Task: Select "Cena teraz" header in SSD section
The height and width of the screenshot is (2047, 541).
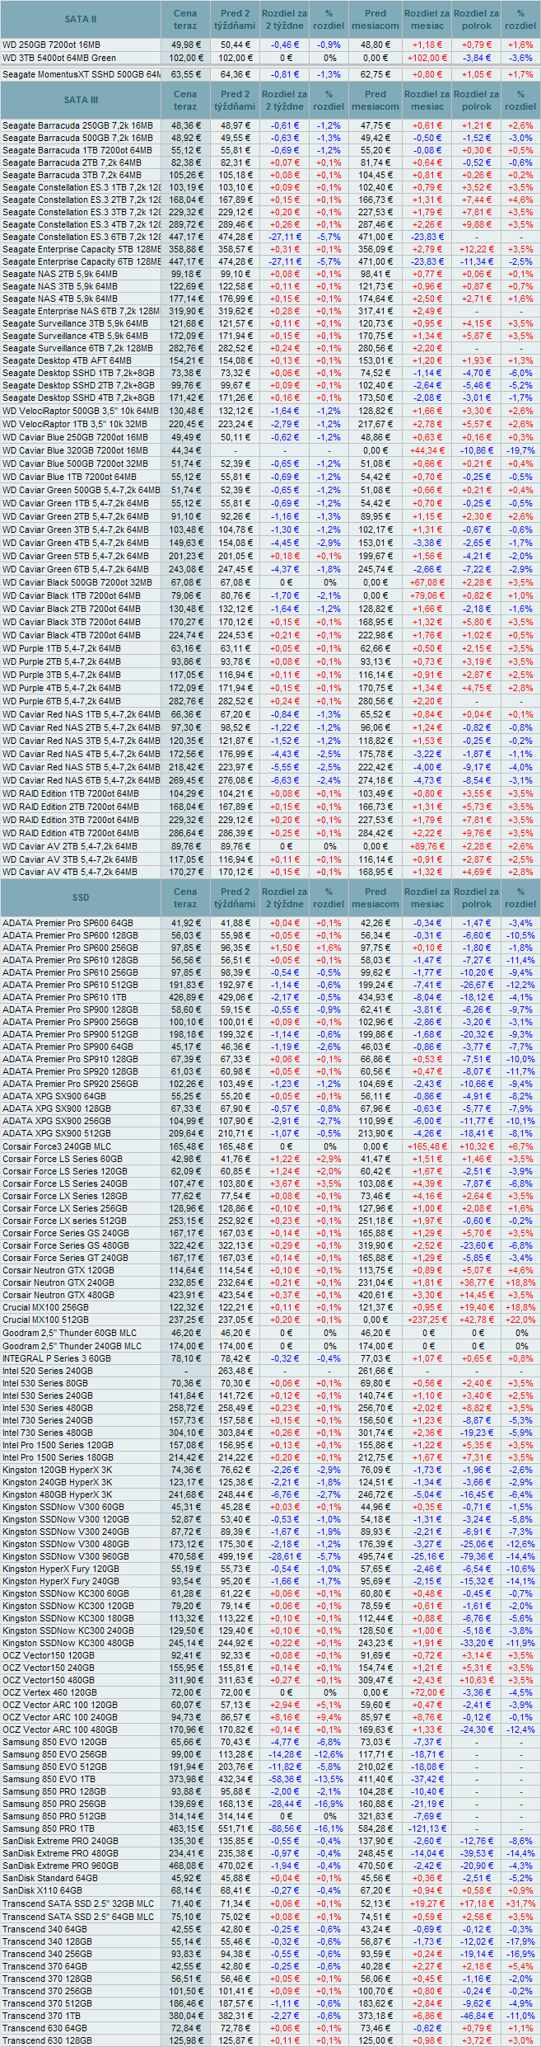Action: click(x=185, y=897)
